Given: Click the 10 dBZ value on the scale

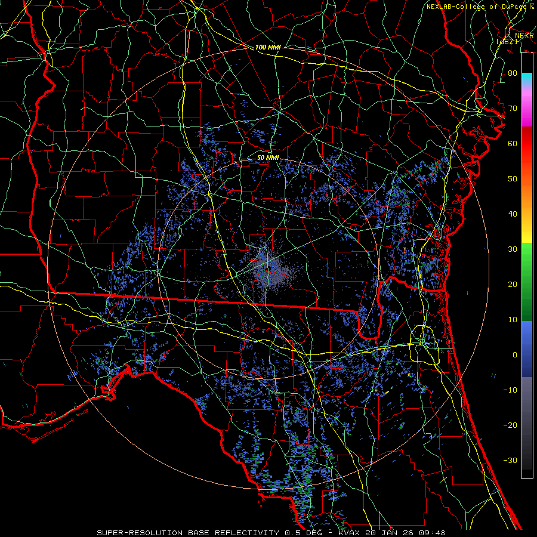Looking at the screenshot, I should coord(513,320).
